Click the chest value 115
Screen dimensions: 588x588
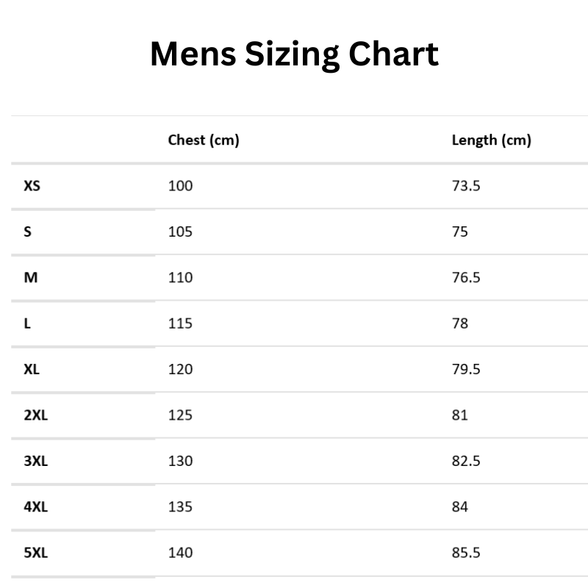pyautogui.click(x=180, y=323)
